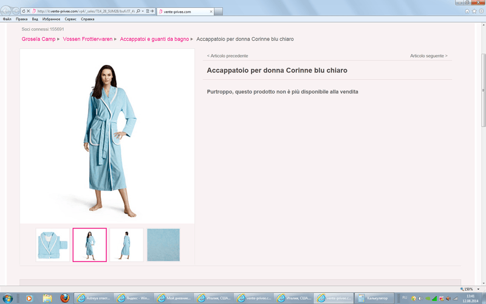Viewport: 486px width, 304px height.
Task: Click the Go arrow in the address bar
Action: [x=152, y=11]
